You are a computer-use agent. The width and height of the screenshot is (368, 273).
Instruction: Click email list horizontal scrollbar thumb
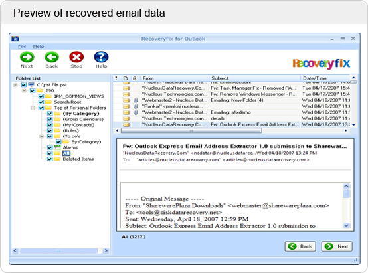pyautogui.click(x=191, y=130)
